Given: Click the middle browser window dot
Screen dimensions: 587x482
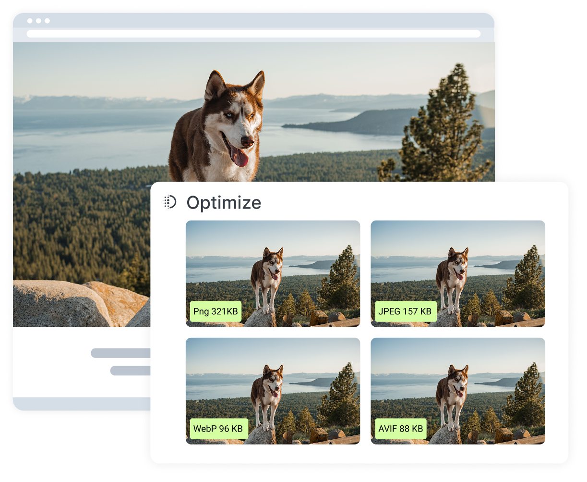Looking at the screenshot, I should click(x=38, y=21).
